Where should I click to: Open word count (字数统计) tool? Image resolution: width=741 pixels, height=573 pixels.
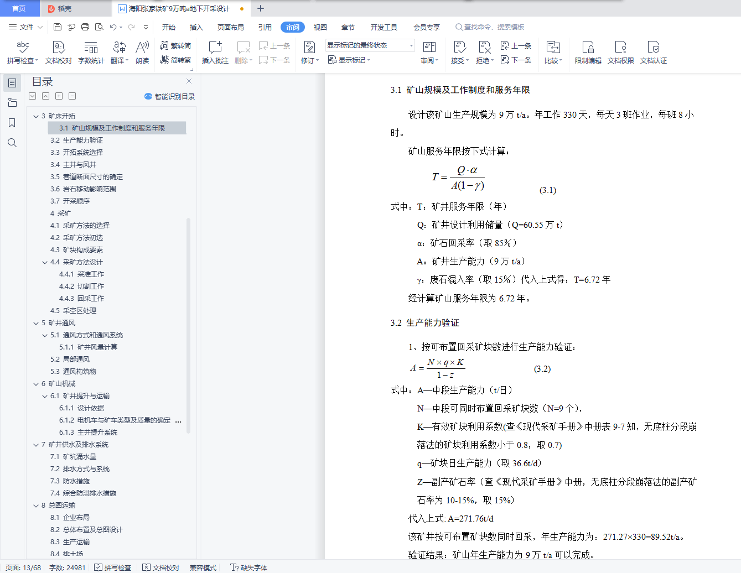click(x=91, y=53)
